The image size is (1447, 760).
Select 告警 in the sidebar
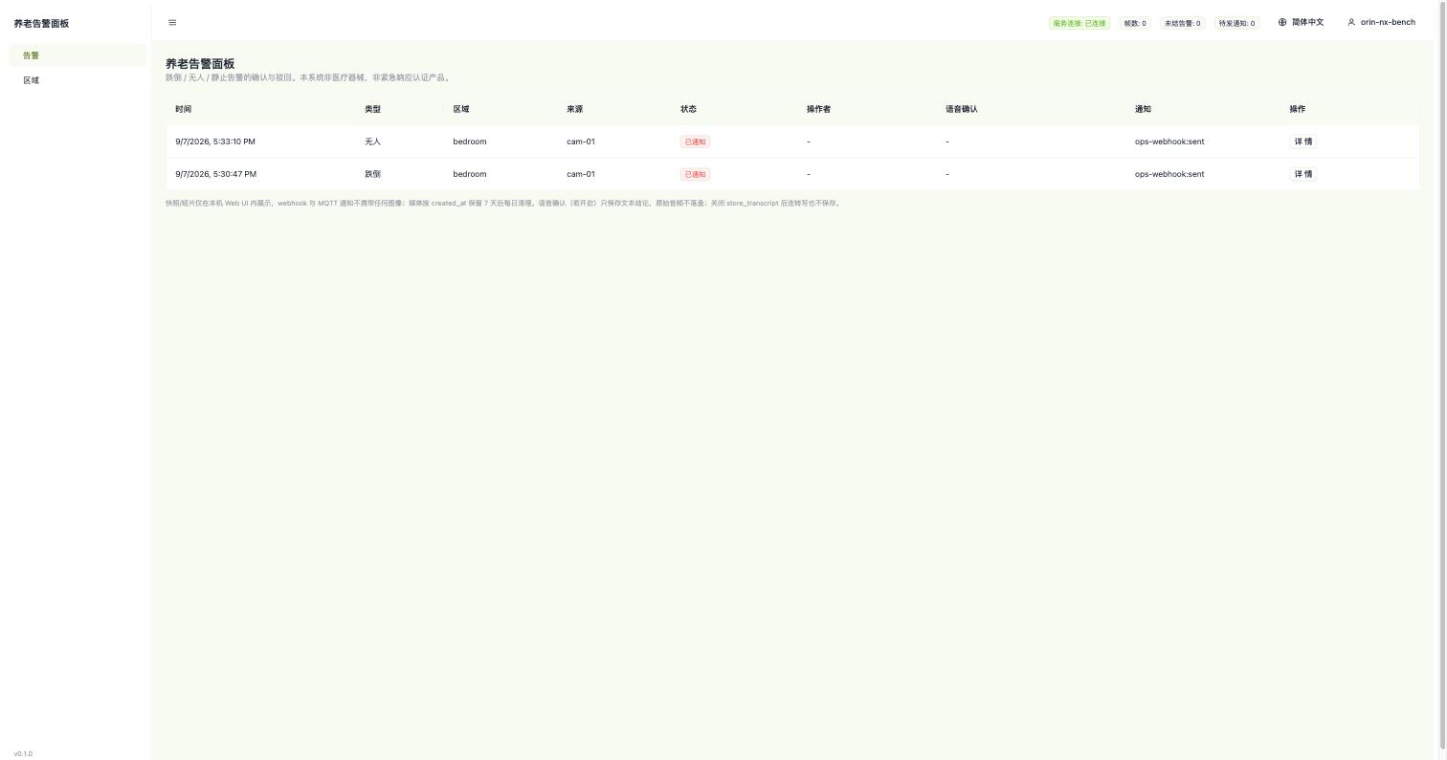[78, 55]
